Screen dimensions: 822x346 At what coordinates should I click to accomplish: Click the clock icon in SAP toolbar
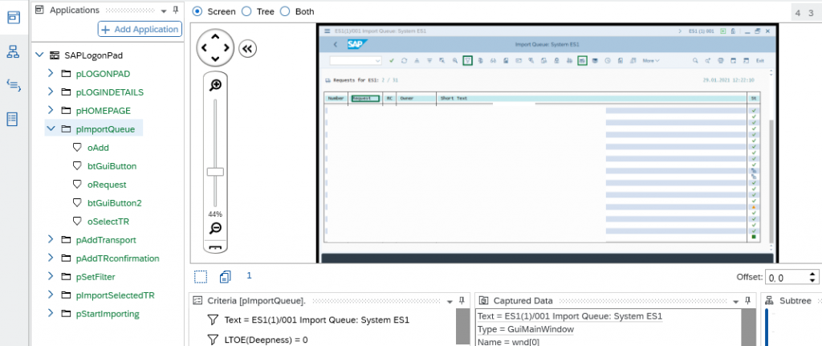coord(608,61)
